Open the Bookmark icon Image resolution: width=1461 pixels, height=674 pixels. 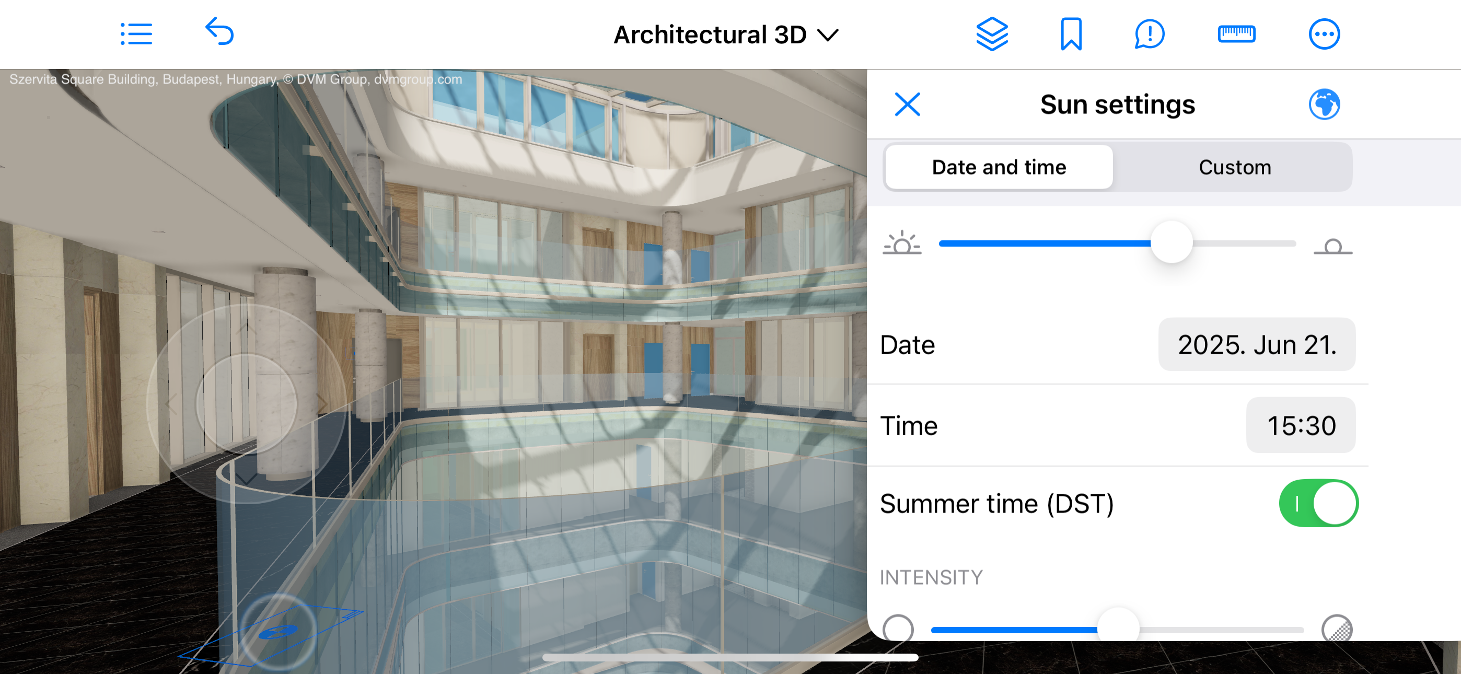[1071, 34]
